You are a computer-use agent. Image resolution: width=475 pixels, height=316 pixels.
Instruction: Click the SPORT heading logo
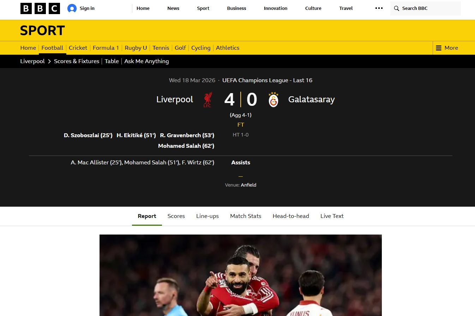(43, 31)
